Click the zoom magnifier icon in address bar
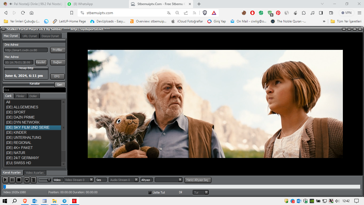 coord(177,13)
